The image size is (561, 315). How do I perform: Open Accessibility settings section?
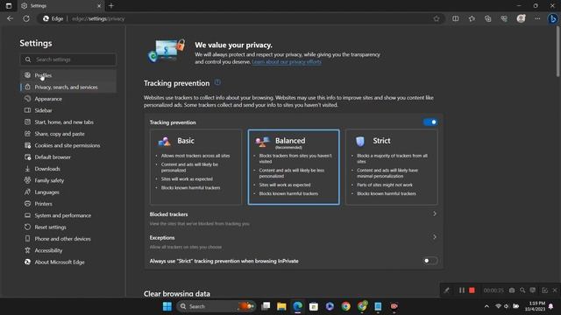pos(68,250)
